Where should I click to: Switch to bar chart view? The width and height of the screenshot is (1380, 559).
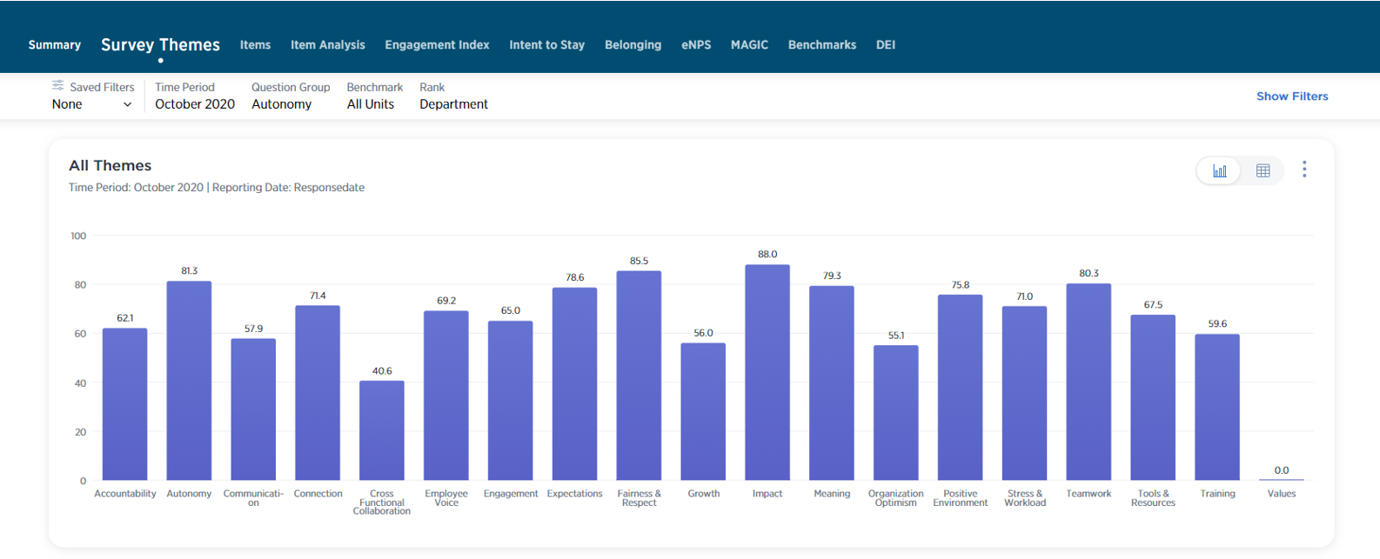pos(1219,170)
